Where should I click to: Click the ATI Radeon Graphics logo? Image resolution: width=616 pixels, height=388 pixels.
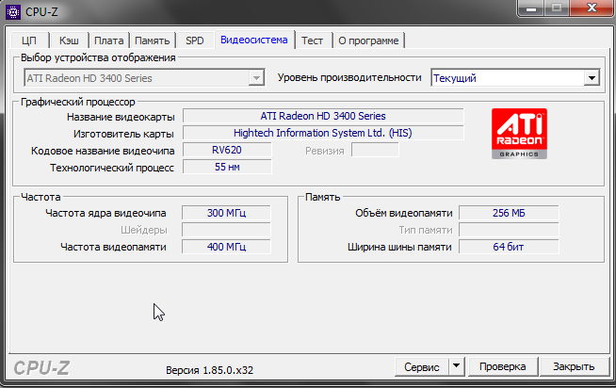pos(519,134)
